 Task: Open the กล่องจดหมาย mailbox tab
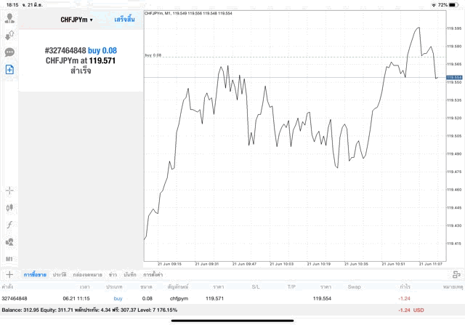point(87,275)
